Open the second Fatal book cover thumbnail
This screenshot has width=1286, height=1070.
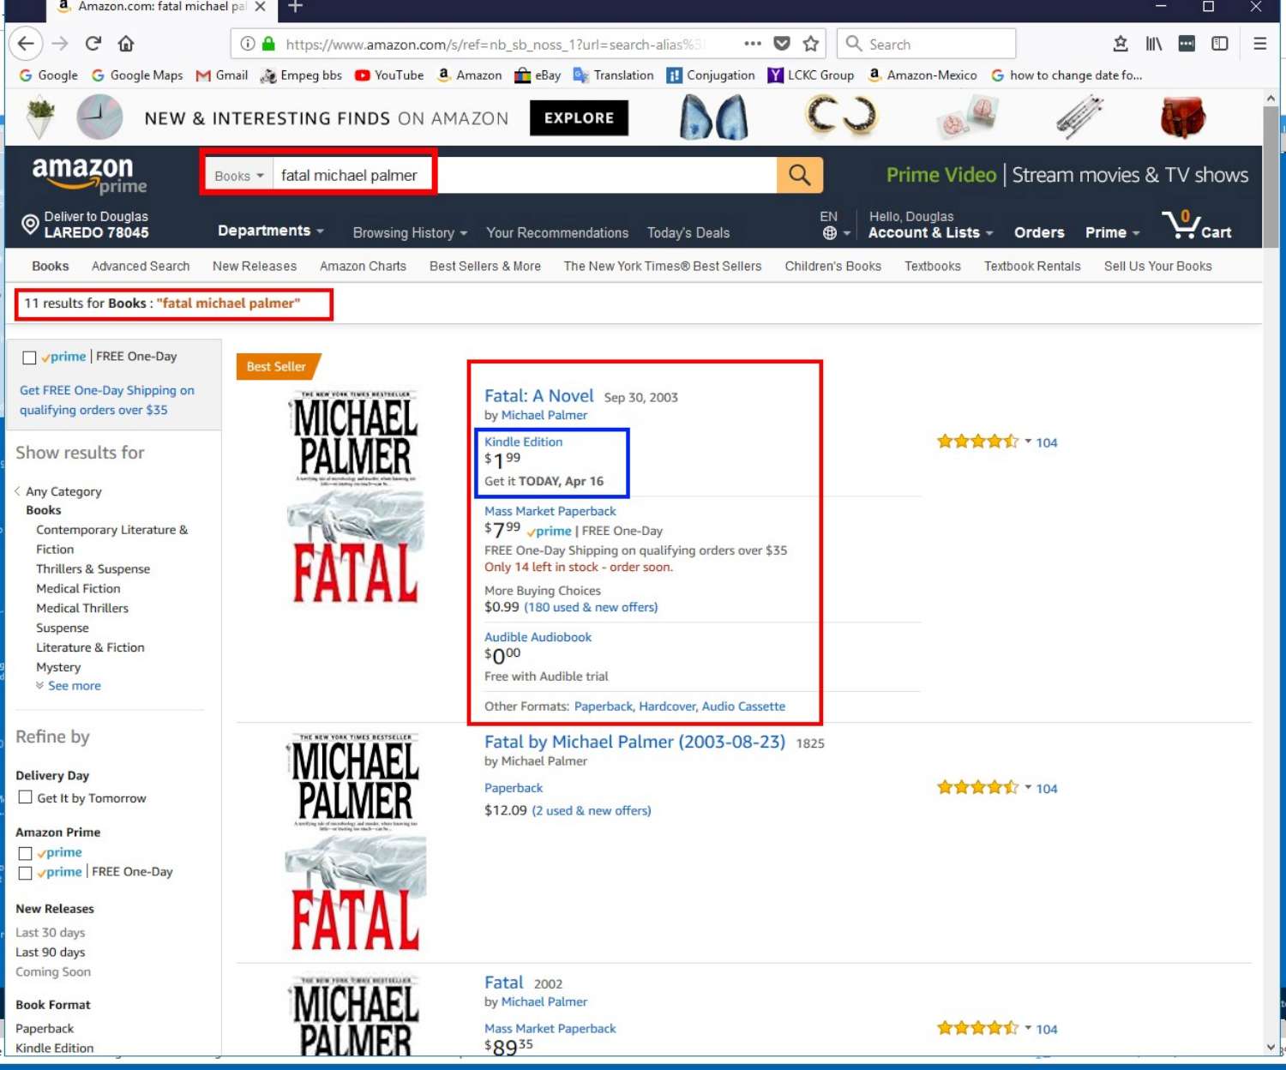[x=355, y=842]
